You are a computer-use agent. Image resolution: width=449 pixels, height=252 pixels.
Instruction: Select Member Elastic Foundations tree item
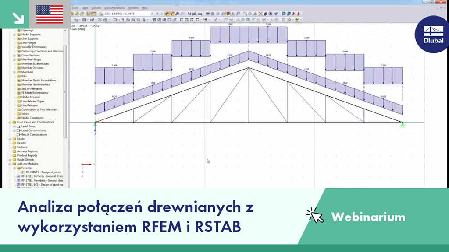coord(39,80)
